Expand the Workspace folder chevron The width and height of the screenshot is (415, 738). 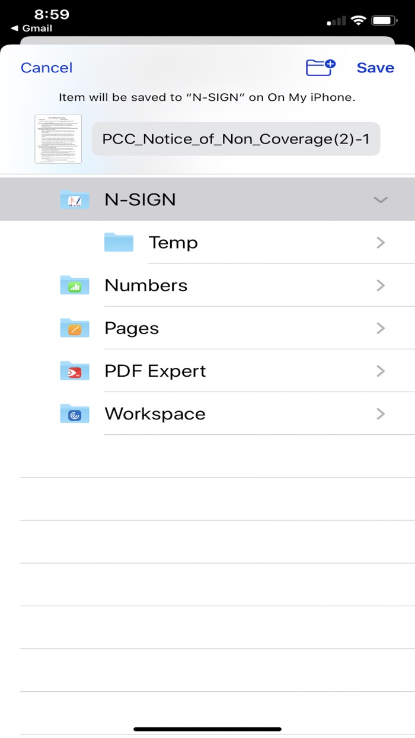[x=381, y=414]
